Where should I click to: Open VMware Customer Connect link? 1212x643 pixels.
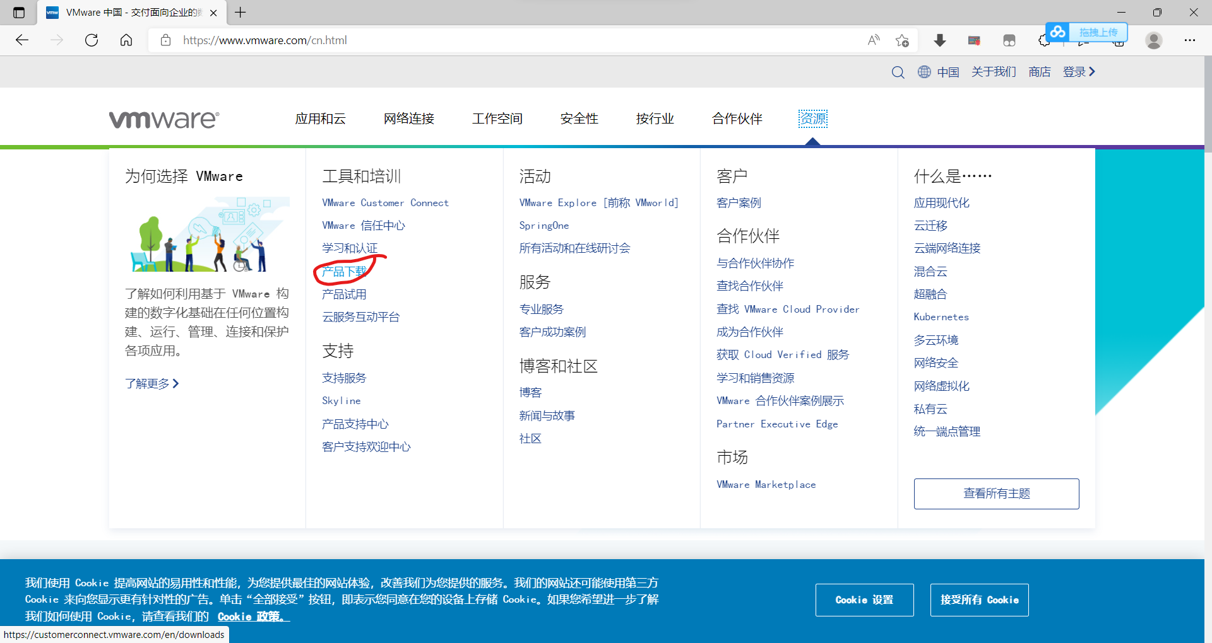point(385,203)
